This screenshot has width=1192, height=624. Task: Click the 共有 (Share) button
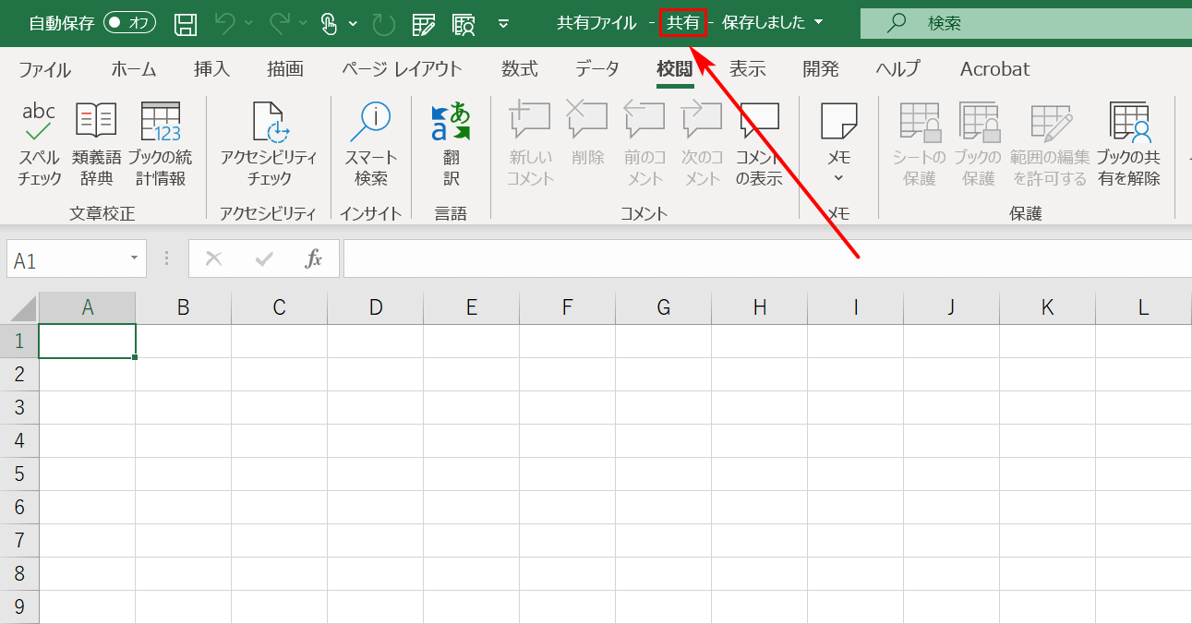[683, 22]
